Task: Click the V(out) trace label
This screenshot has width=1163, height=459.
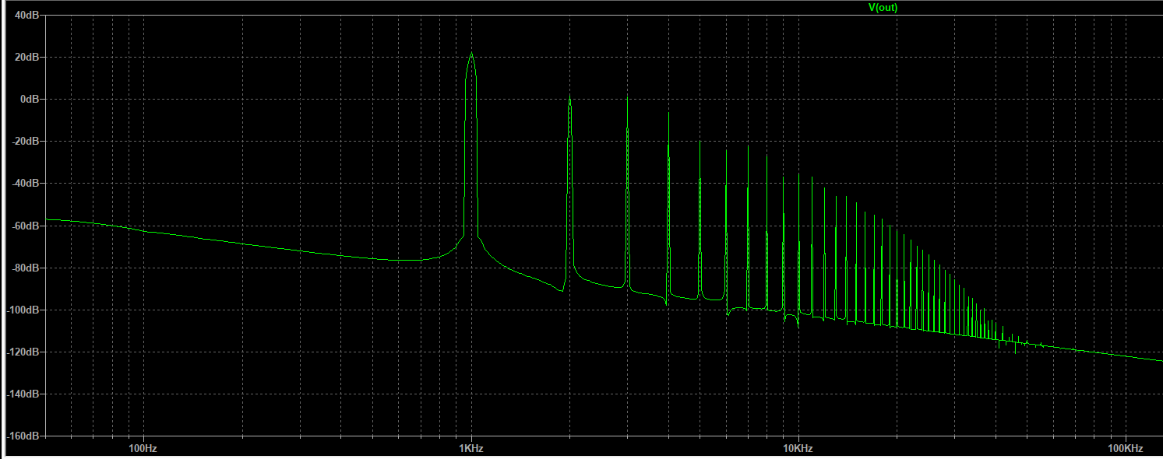Action: pyautogui.click(x=883, y=7)
